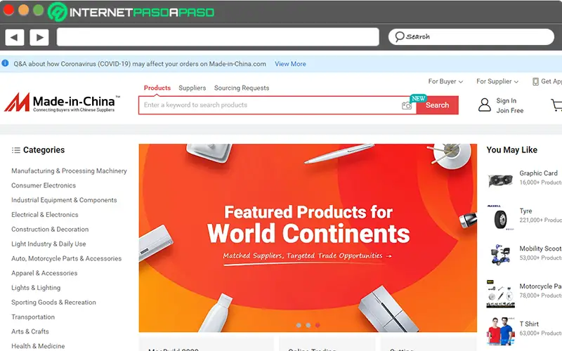Click the T Shirt product thumbnail

(x=500, y=331)
